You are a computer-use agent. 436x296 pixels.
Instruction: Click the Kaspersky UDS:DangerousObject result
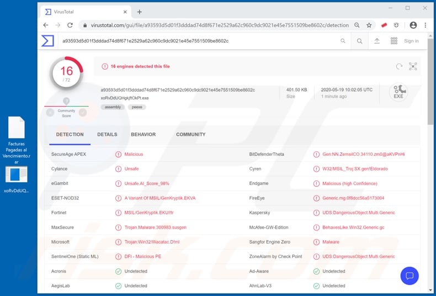[x=358, y=213]
